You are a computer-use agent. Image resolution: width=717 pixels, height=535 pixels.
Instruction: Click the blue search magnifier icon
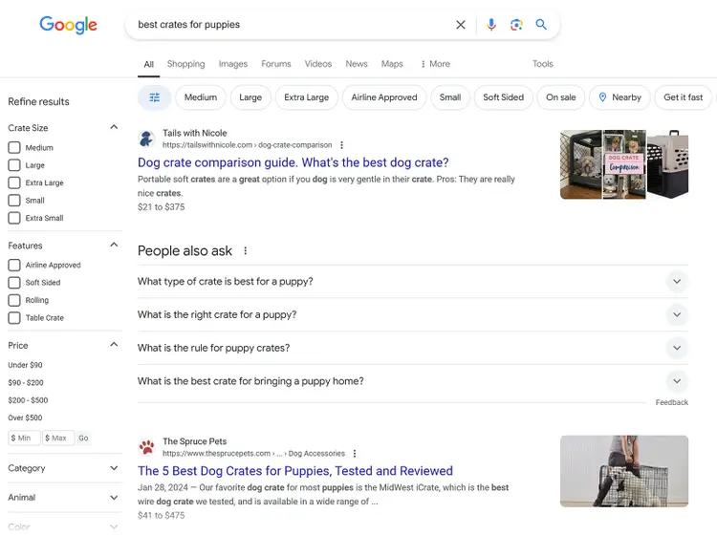541,25
